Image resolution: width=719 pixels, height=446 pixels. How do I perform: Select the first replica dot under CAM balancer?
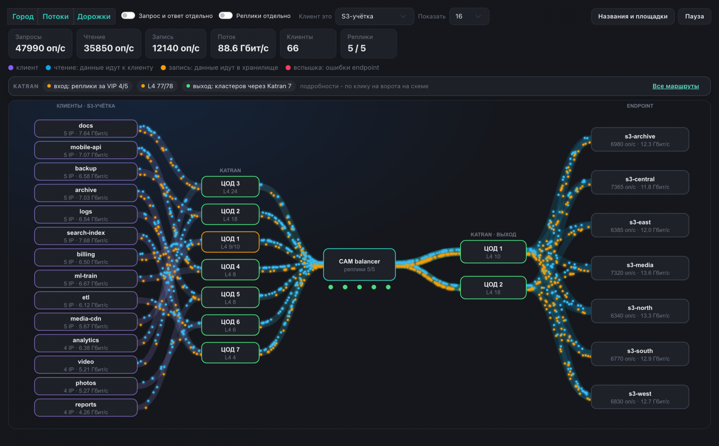(331, 287)
